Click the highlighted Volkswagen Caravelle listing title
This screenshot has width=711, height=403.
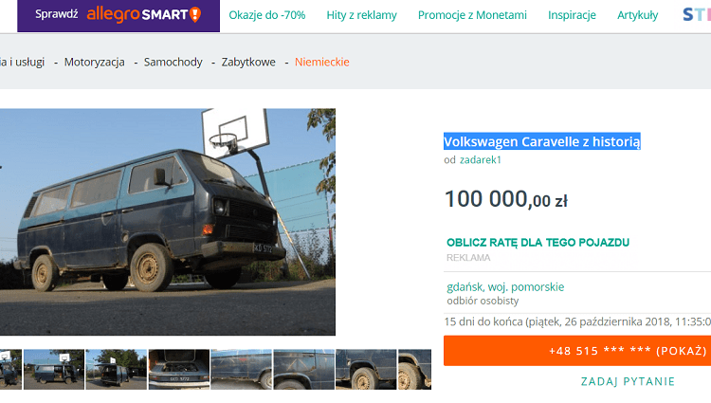542,141
